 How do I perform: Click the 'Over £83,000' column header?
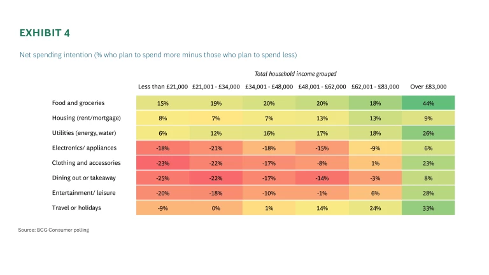point(429,87)
